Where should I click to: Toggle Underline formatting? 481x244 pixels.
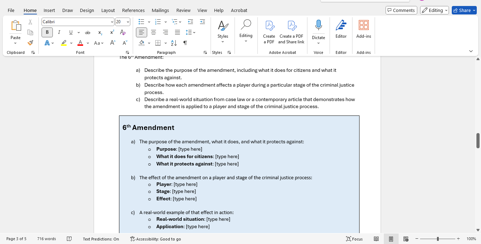pyautogui.click(x=71, y=32)
